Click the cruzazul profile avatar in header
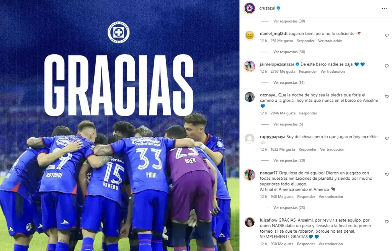 pyautogui.click(x=250, y=8)
